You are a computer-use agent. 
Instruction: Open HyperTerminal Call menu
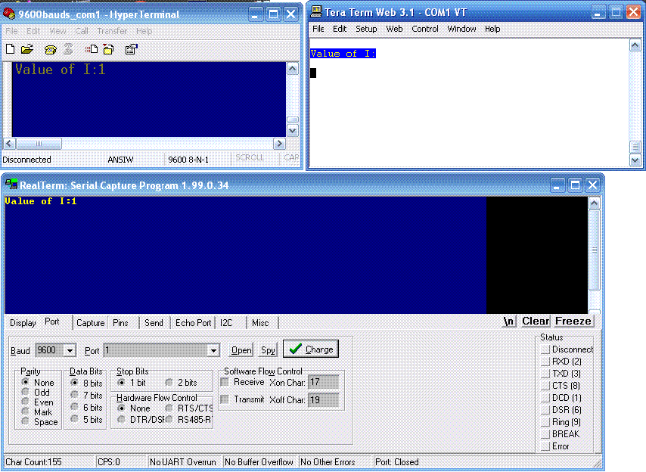[82, 31]
